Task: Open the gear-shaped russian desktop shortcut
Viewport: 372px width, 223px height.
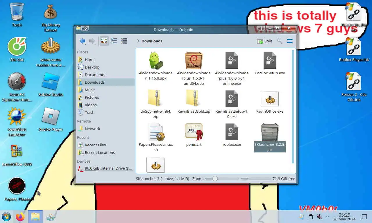Action: pos(51,52)
